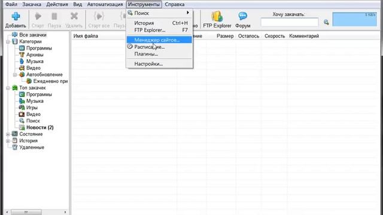Open the Новости (2) item
383x215 pixels.
point(40,127)
